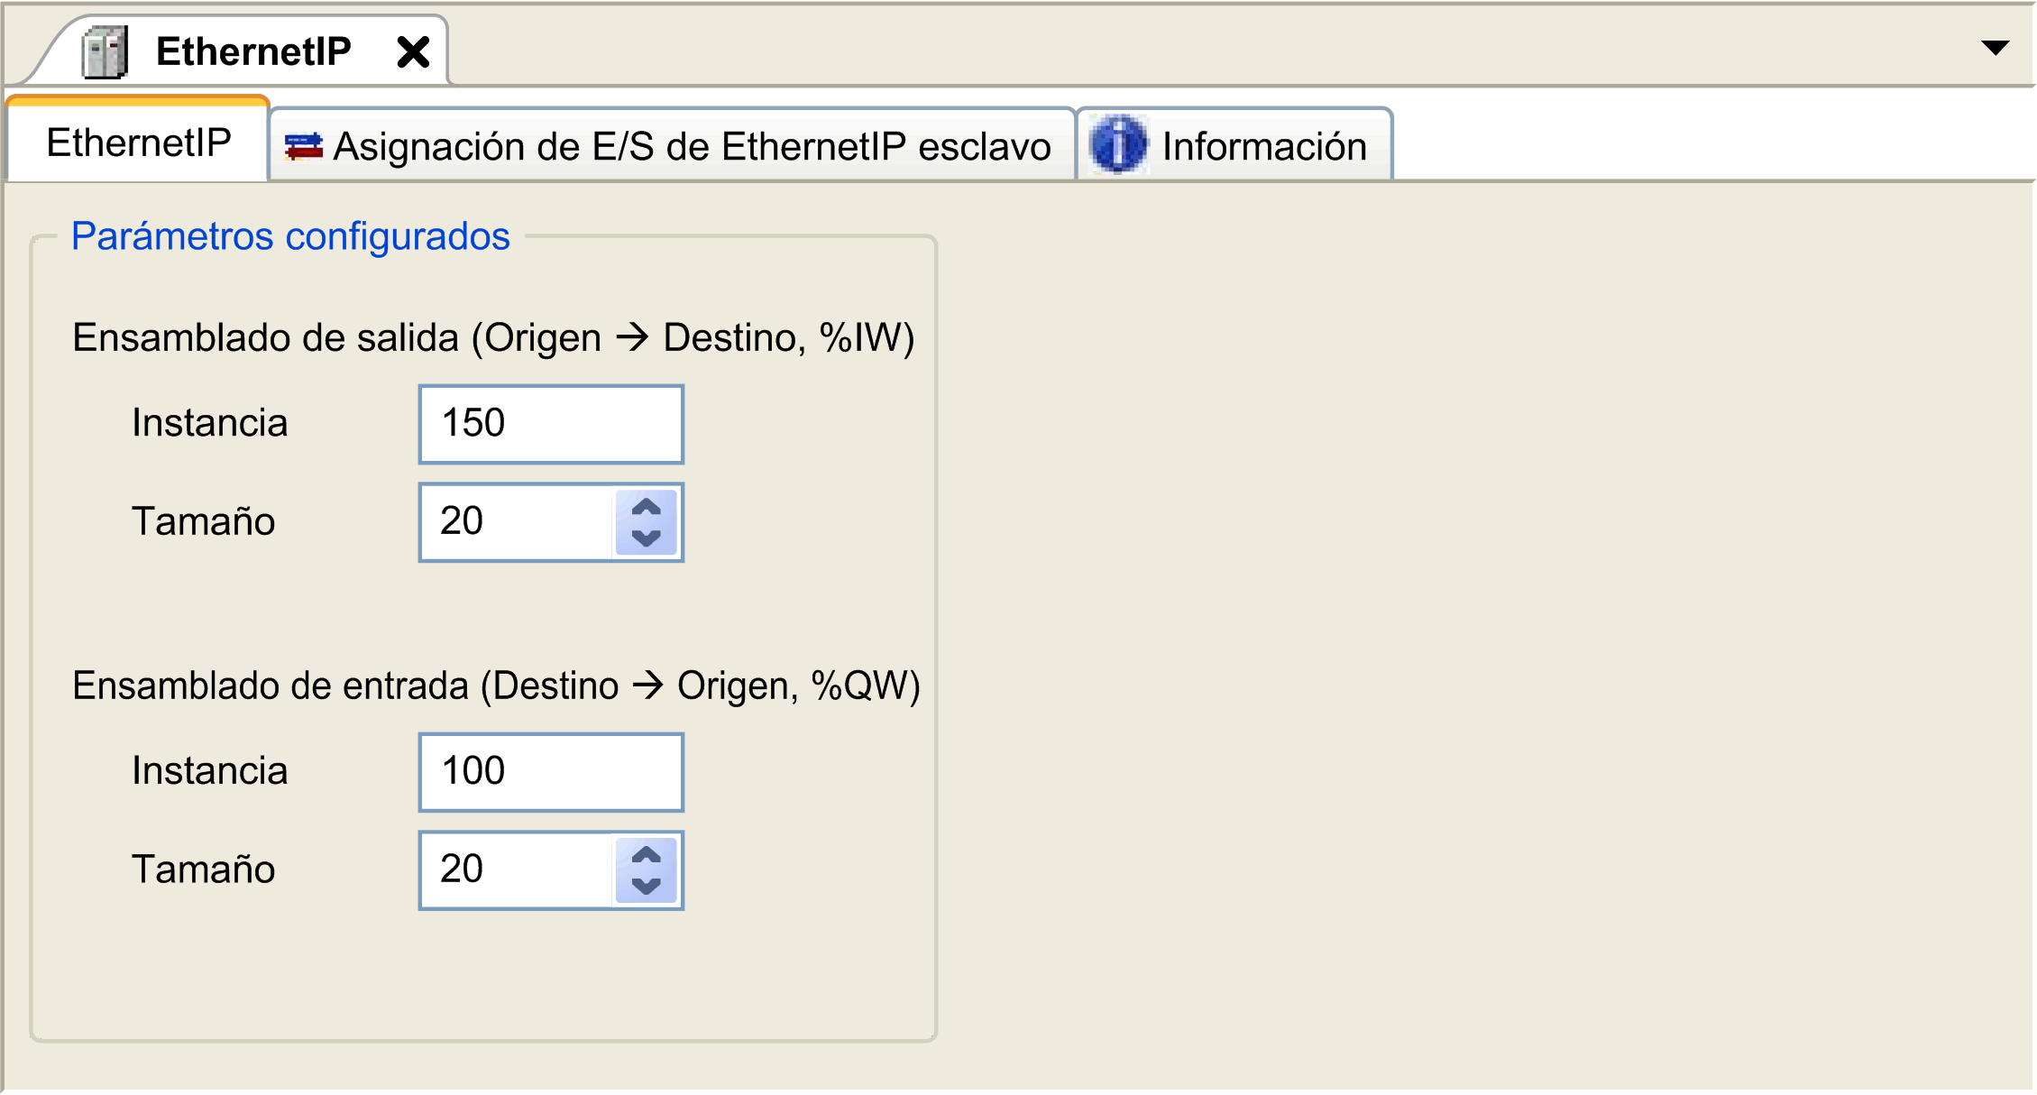Image resolution: width=2037 pixels, height=1095 pixels.
Task: Click the Ensamblado de salida %IW label
Action: pyautogui.click(x=493, y=338)
